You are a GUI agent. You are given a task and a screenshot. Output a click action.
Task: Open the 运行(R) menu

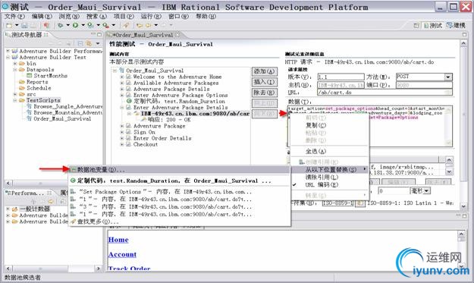[x=151, y=17]
